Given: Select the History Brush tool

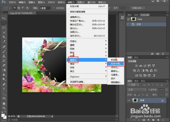Looking at the screenshot, I should point(4,61).
